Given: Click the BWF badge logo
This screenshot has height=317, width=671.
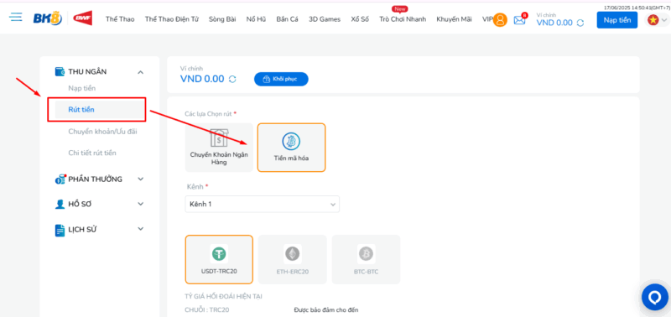Looking at the screenshot, I should pos(82,18).
